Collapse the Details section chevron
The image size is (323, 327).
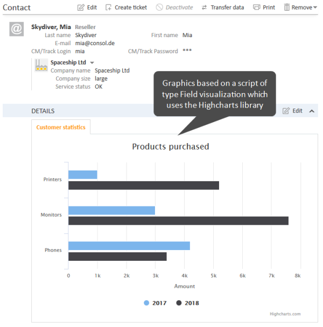(x=312, y=111)
